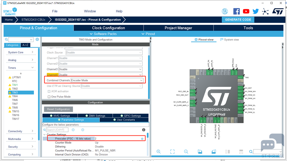Collapse the Timers category
The width and height of the screenshot is (287, 161).
click(21, 68)
